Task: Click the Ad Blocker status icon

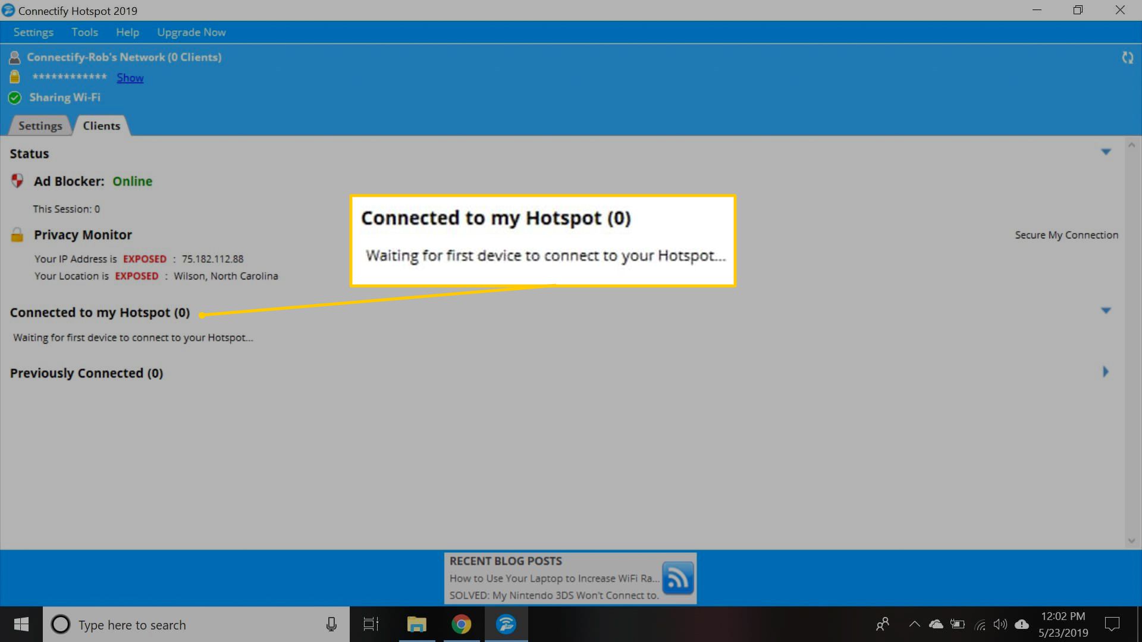Action: coord(17,181)
